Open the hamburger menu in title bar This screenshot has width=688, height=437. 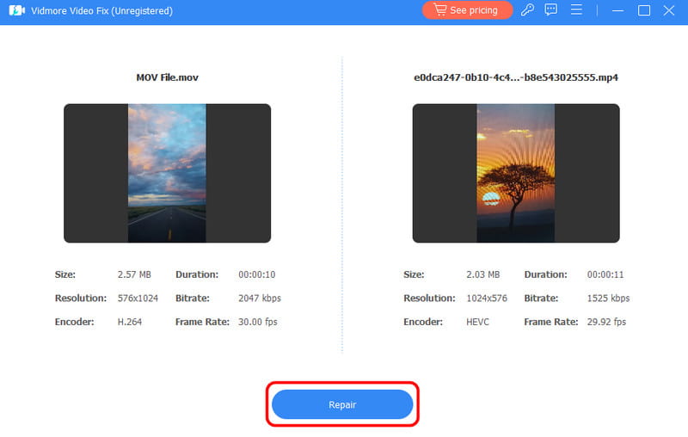(577, 10)
